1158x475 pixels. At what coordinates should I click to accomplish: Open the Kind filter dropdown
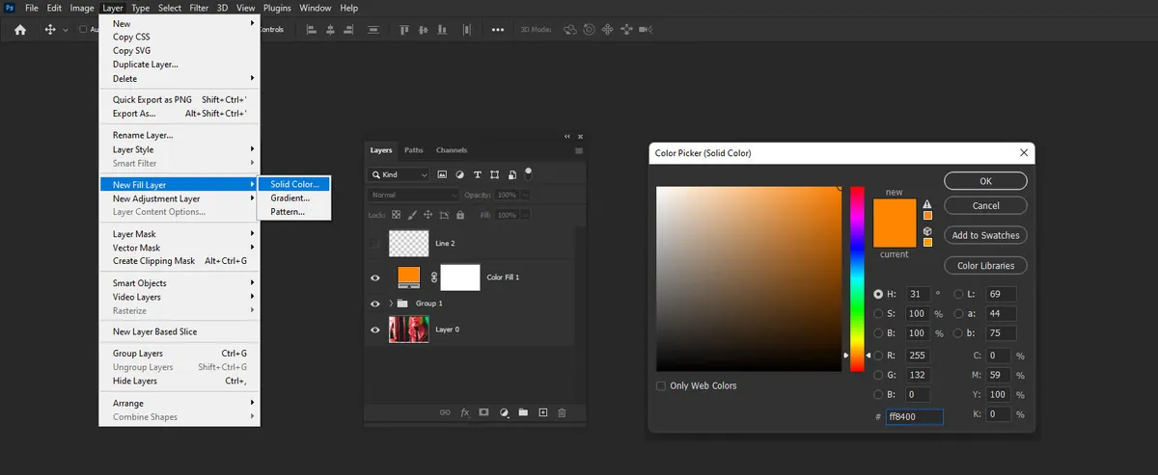(399, 175)
